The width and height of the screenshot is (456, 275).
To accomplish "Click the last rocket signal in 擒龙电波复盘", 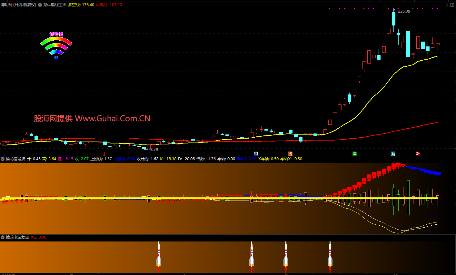I will (330, 255).
